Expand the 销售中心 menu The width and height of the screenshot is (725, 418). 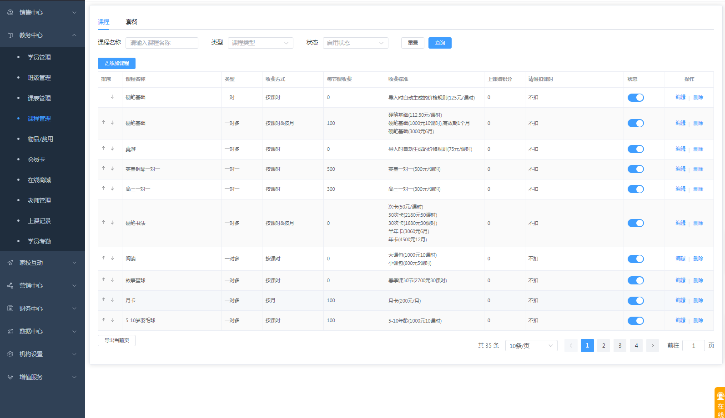[x=75, y=12]
